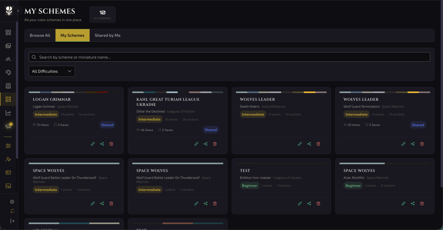Click '20 Views' on Wolf Guard Terminators card
Viewport: 443px width, 230px height.
click(352, 125)
